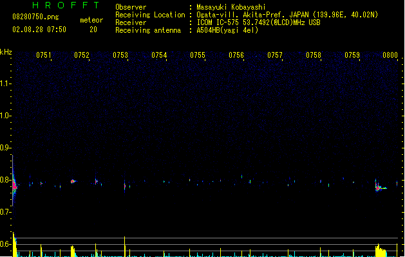Click the 0752 time axis marker
Viewport: 405px width, 257px height.
point(82,55)
